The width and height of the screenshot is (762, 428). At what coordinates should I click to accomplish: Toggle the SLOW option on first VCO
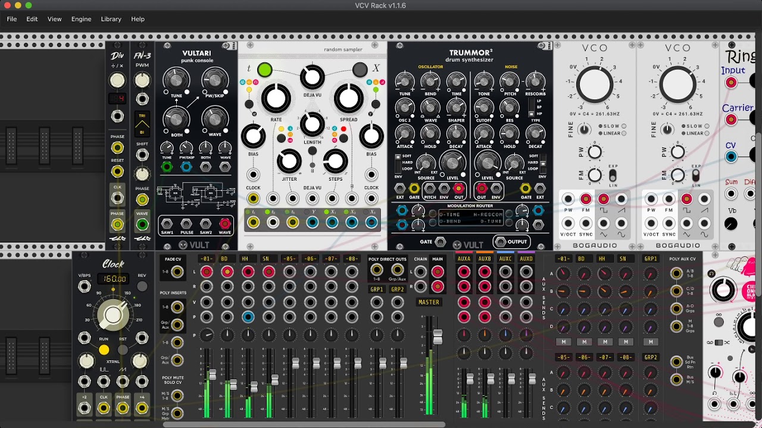623,126
